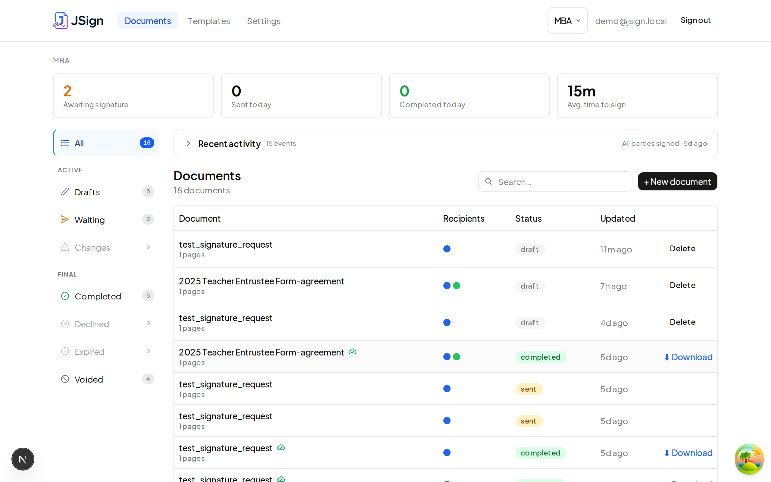Click the Drafts pencil icon
The height and width of the screenshot is (482, 771).
(65, 192)
